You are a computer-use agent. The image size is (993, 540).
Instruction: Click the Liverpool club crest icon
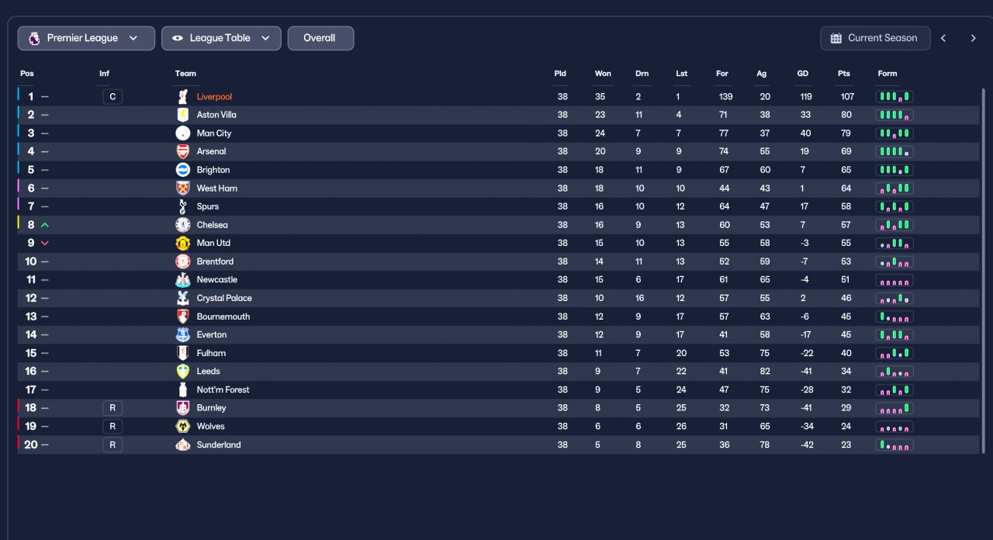pyautogui.click(x=183, y=97)
